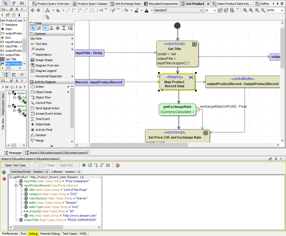Screen dimensions: 286x236
Task: Click the yellow star favorites icon
Action: pos(14,15)
